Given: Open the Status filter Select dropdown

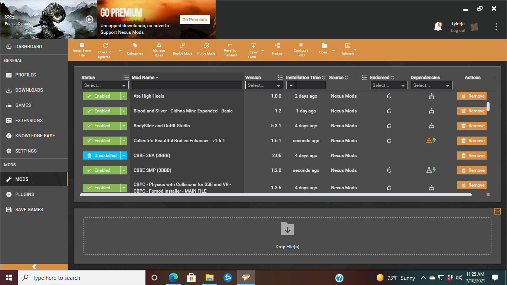Looking at the screenshot, I should (105, 85).
